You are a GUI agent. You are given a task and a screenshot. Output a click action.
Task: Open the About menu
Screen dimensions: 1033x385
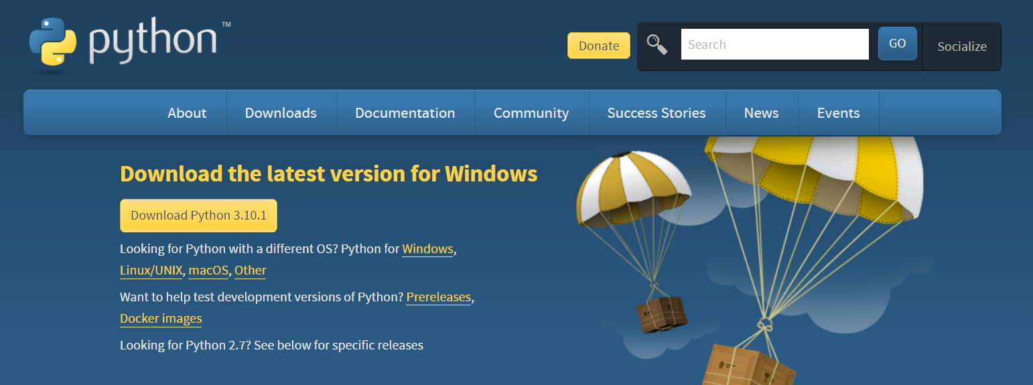point(187,113)
